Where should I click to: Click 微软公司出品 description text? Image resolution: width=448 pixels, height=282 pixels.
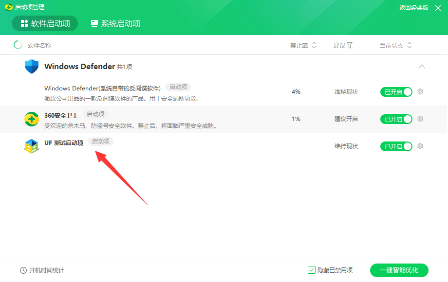click(x=122, y=99)
